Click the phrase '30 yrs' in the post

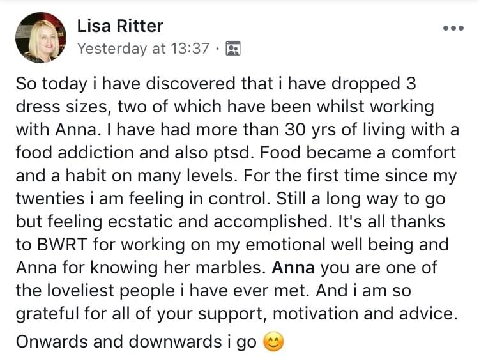[310, 130]
